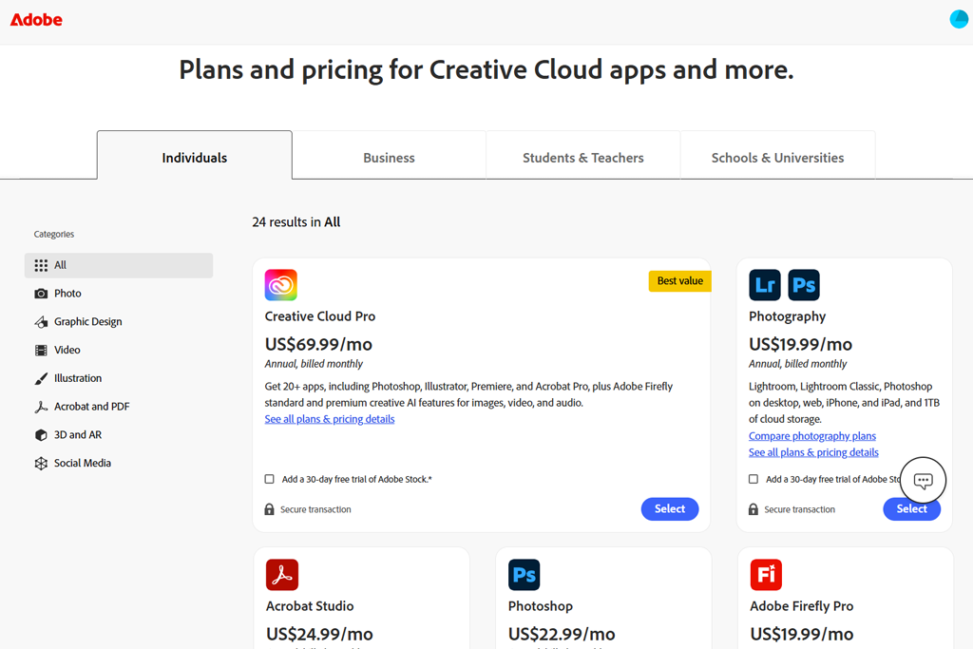Click the 3D and AR cube icon
The width and height of the screenshot is (973, 649).
[x=41, y=435]
